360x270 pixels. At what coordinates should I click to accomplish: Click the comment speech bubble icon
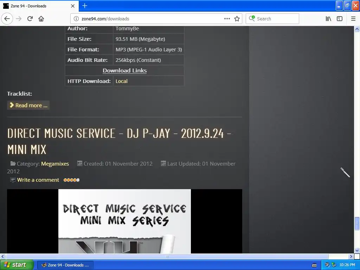(x=13, y=180)
